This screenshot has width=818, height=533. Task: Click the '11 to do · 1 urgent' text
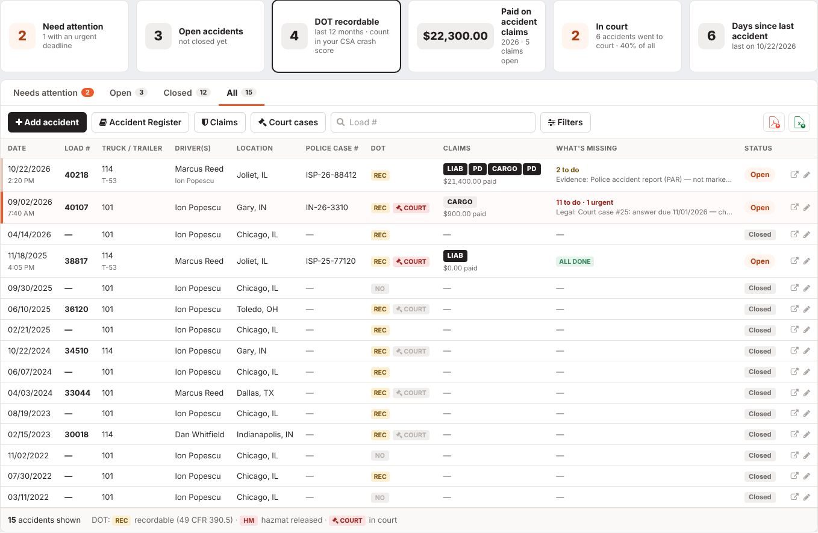point(584,202)
